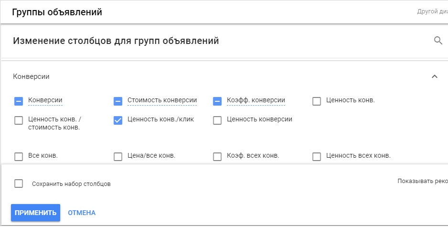Enable the Цена/все конв. checkbox
Screen dimensions: 448x227
[118, 156]
